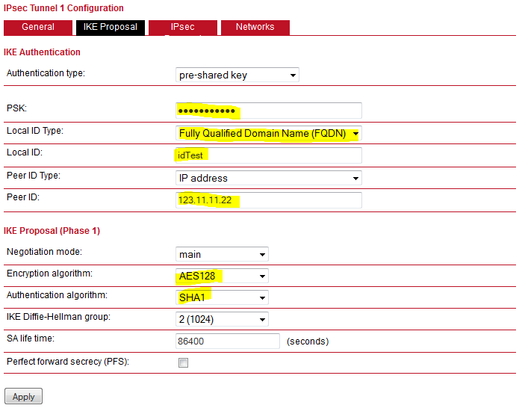Click the Local ID Type label
The height and width of the screenshot is (411, 522).
[35, 131]
